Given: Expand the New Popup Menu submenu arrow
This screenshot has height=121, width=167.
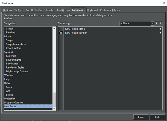Looking at the screenshot, I should click(x=160, y=29).
